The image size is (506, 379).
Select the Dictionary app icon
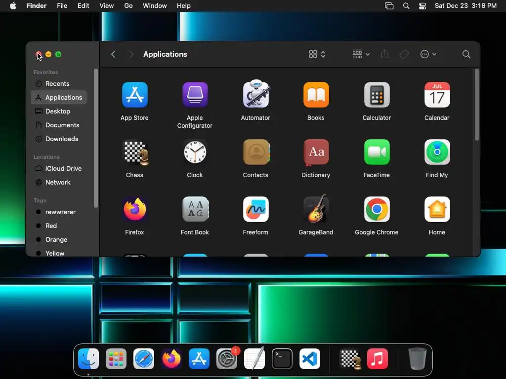coord(316,152)
